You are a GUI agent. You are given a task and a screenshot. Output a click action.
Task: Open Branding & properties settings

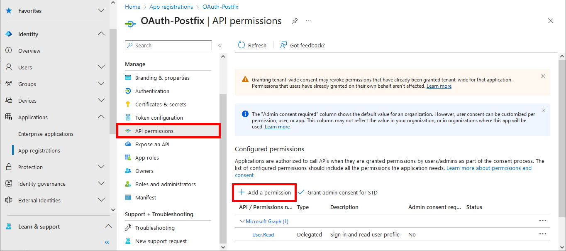coord(161,77)
